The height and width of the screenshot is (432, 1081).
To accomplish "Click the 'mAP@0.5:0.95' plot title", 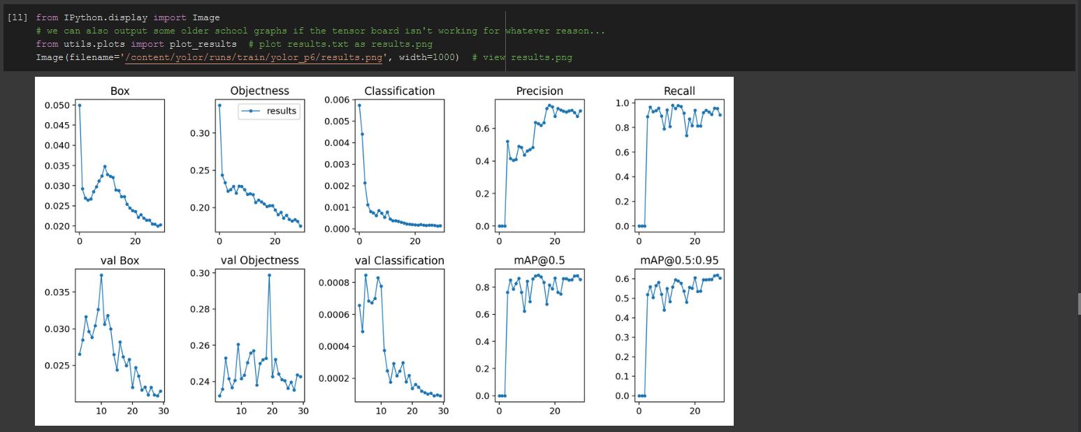I will point(679,260).
